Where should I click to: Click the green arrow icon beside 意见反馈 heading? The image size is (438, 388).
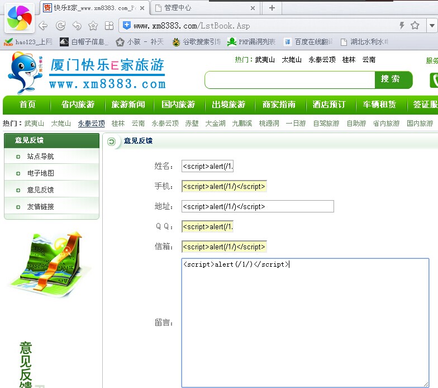111,141
